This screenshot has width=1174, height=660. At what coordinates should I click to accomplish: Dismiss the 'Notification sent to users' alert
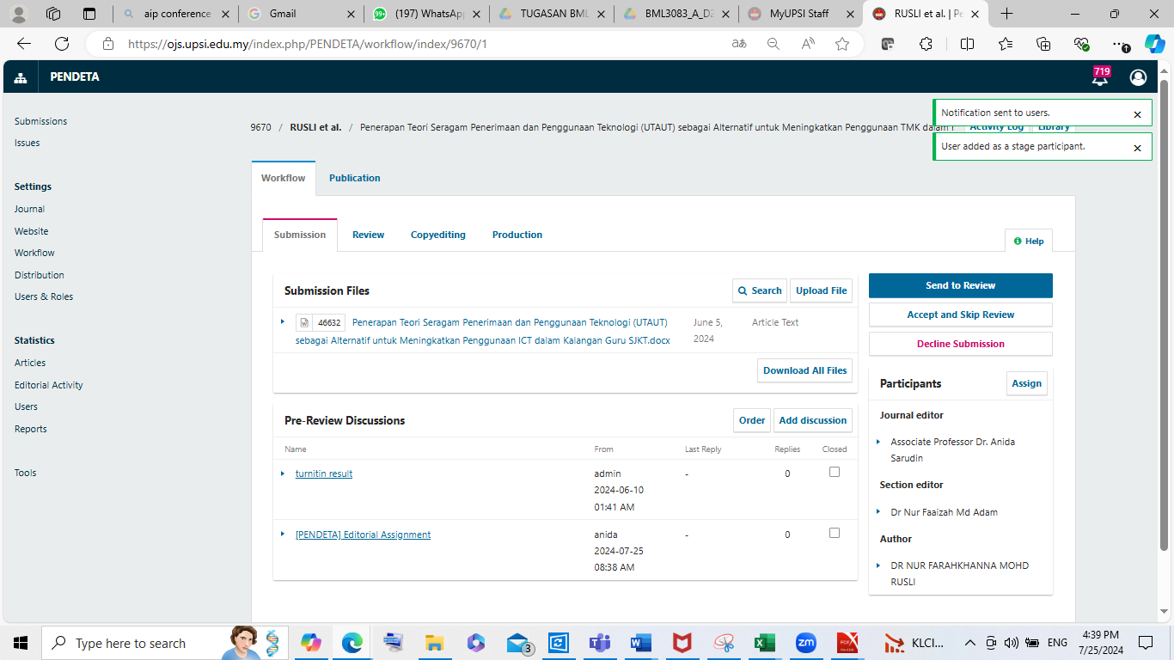1137,114
